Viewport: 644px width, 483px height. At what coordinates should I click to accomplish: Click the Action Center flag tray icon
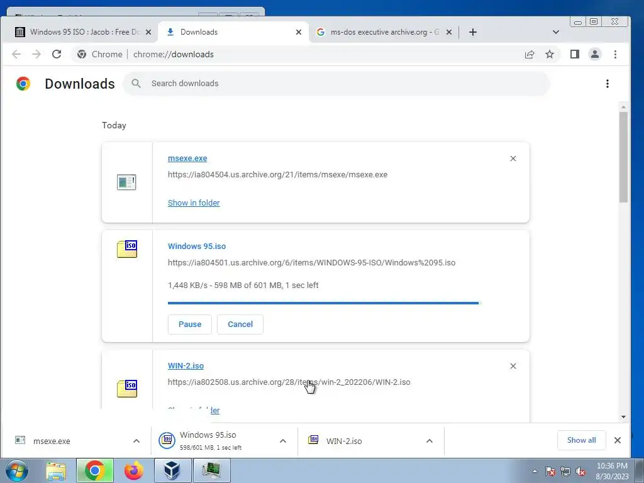point(550,472)
